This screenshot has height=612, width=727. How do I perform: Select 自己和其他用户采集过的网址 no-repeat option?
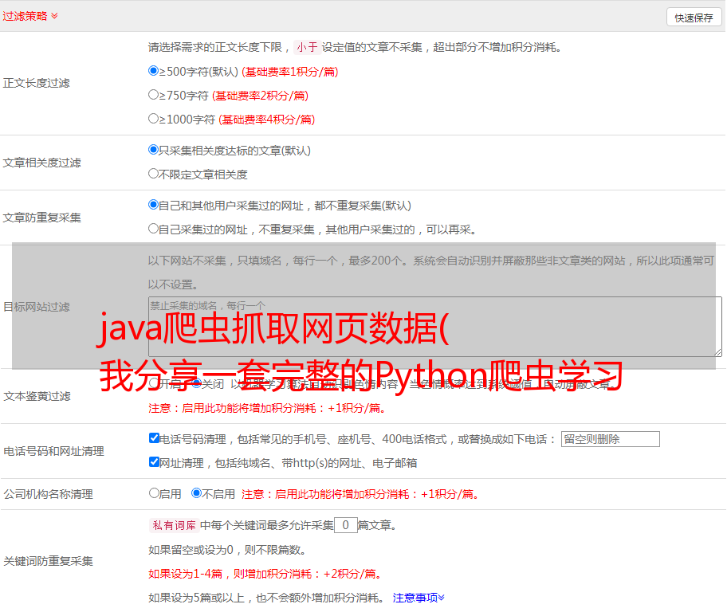(x=154, y=205)
